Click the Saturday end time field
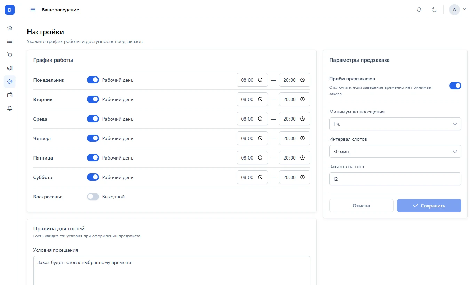The height and width of the screenshot is (285, 475). click(x=295, y=177)
